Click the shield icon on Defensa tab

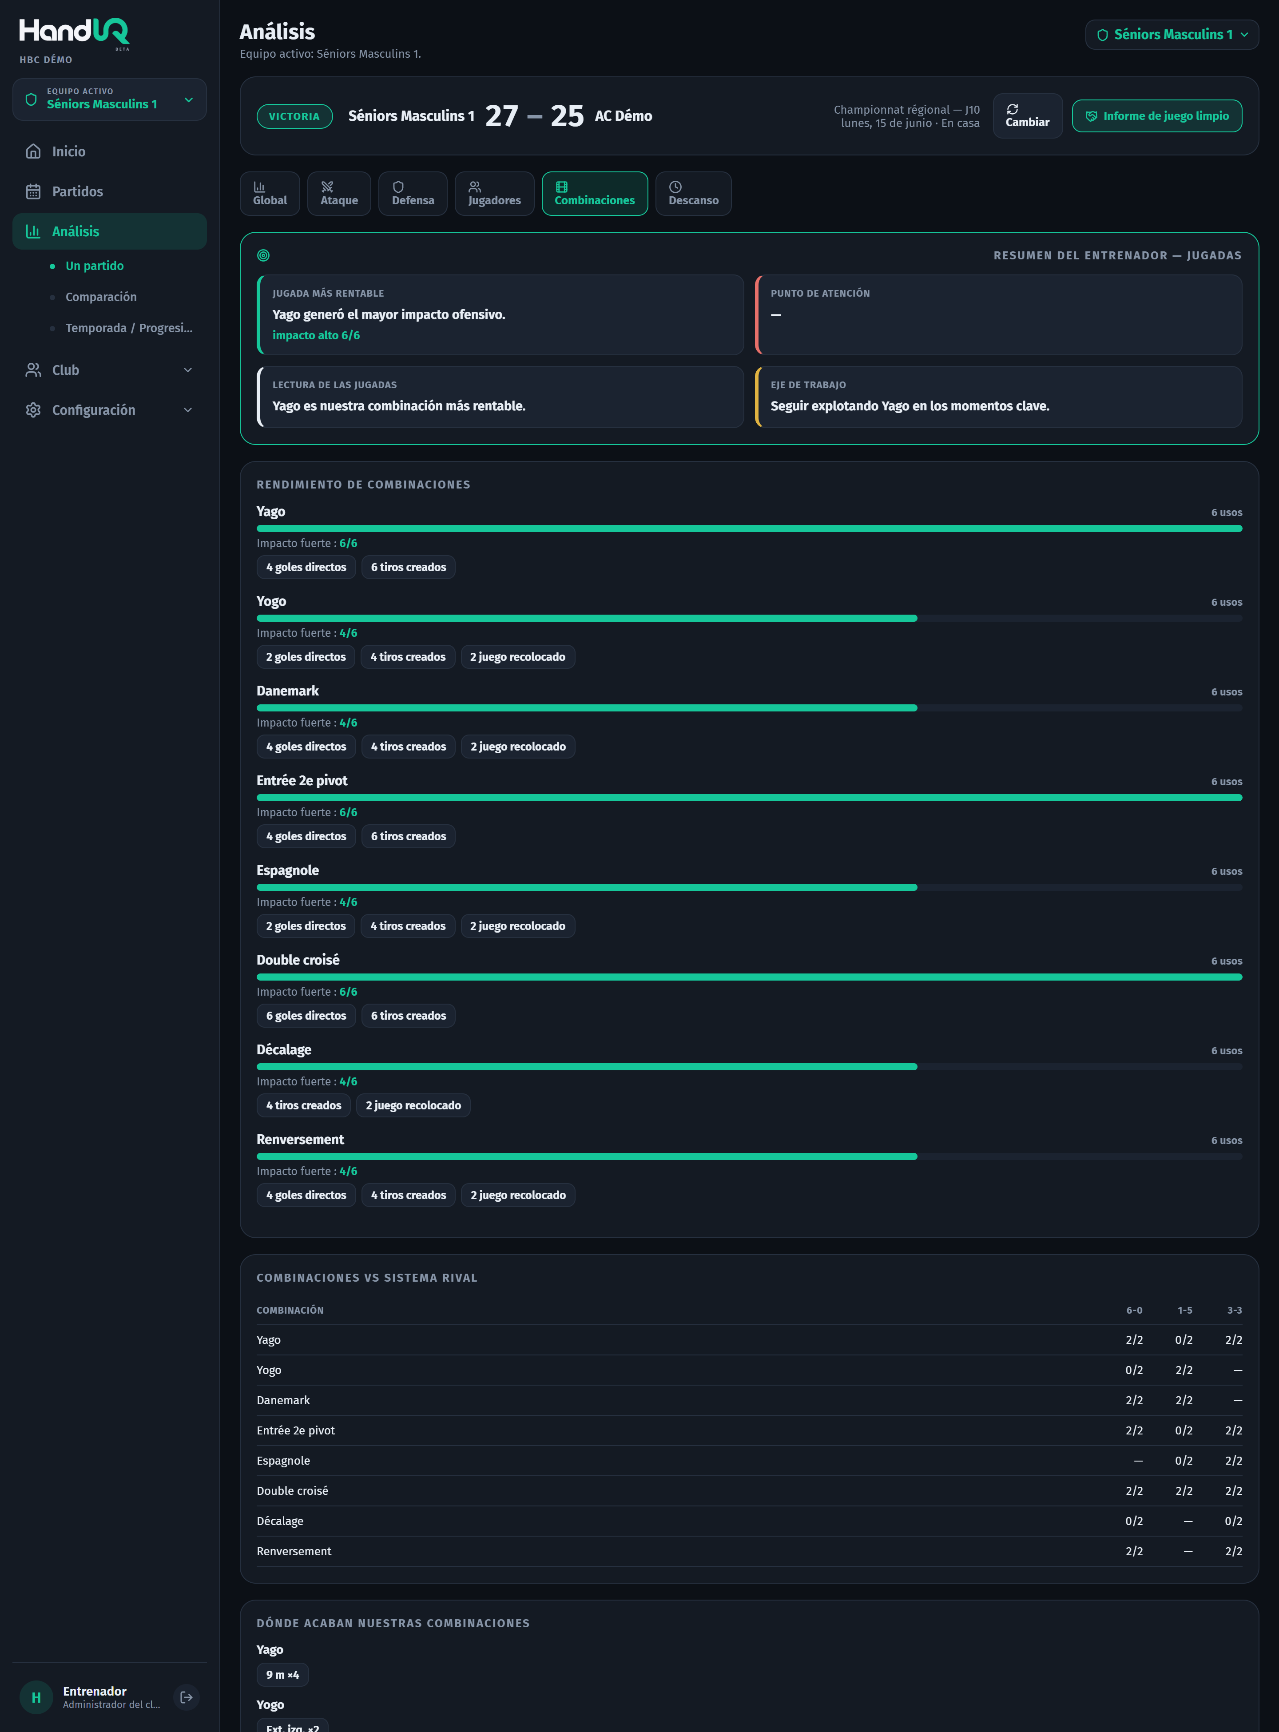398,187
